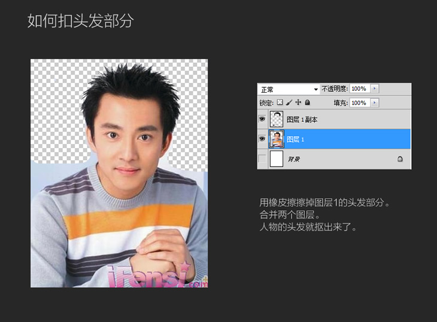This screenshot has height=322, width=437.
Task: Expand the 不透明度 opacity slider arrow
Action: (x=375, y=88)
